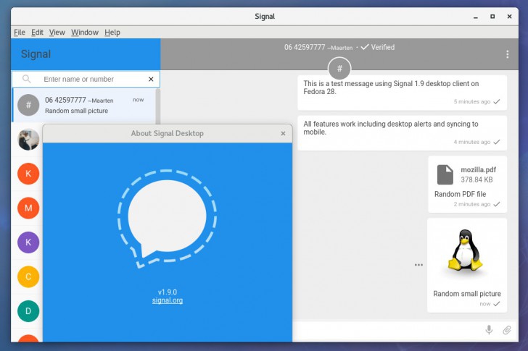Open the File menu

pos(20,33)
